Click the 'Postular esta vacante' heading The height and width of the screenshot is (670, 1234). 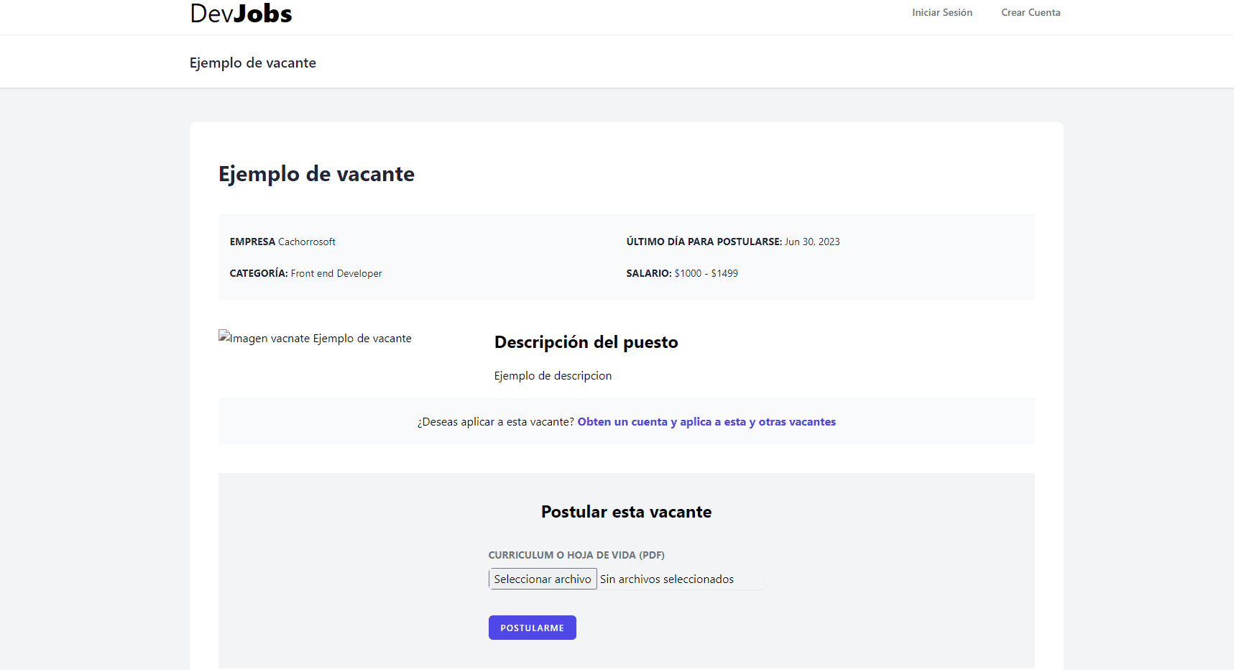[627, 512]
